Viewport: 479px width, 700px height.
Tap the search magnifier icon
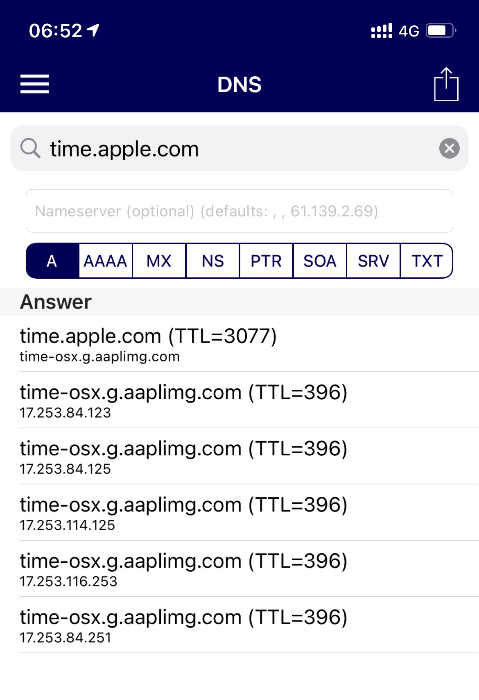(31, 148)
